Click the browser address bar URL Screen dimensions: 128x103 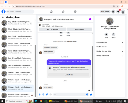[x=30, y=6]
